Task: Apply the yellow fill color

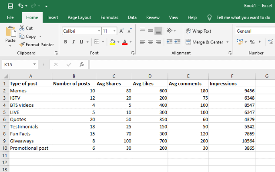Action: pyautogui.click(x=113, y=42)
